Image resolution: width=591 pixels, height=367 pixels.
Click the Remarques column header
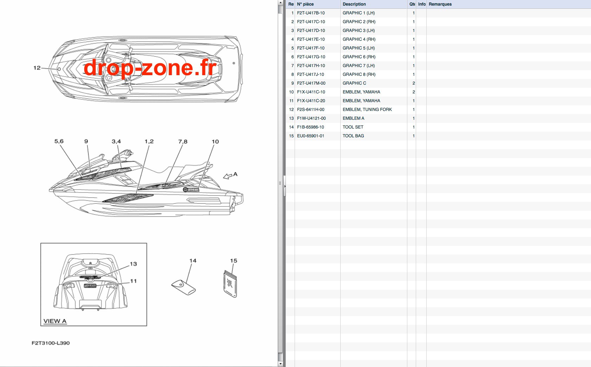[x=508, y=4]
